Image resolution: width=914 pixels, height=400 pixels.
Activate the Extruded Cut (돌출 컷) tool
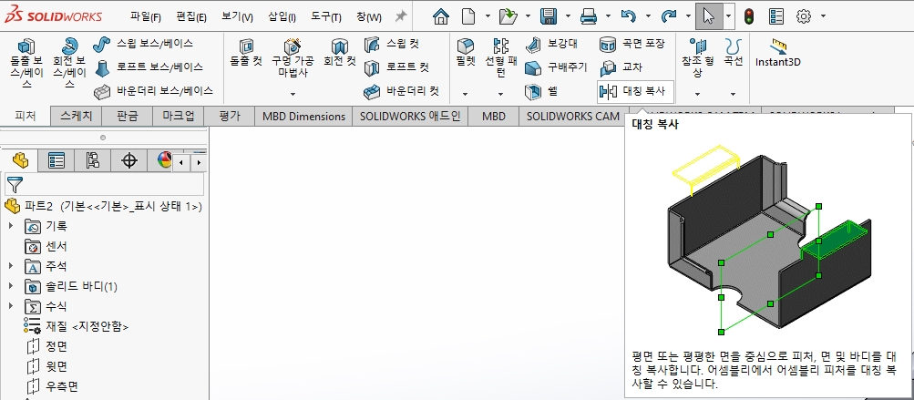click(x=247, y=53)
